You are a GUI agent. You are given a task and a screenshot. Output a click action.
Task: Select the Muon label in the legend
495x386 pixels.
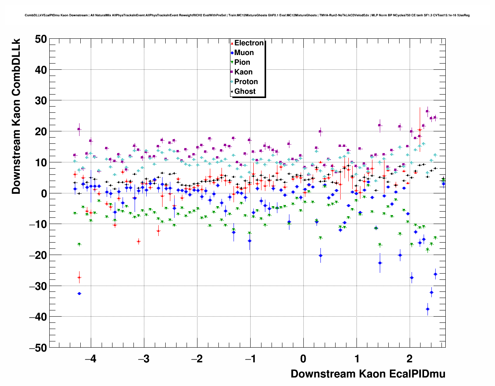click(x=244, y=53)
